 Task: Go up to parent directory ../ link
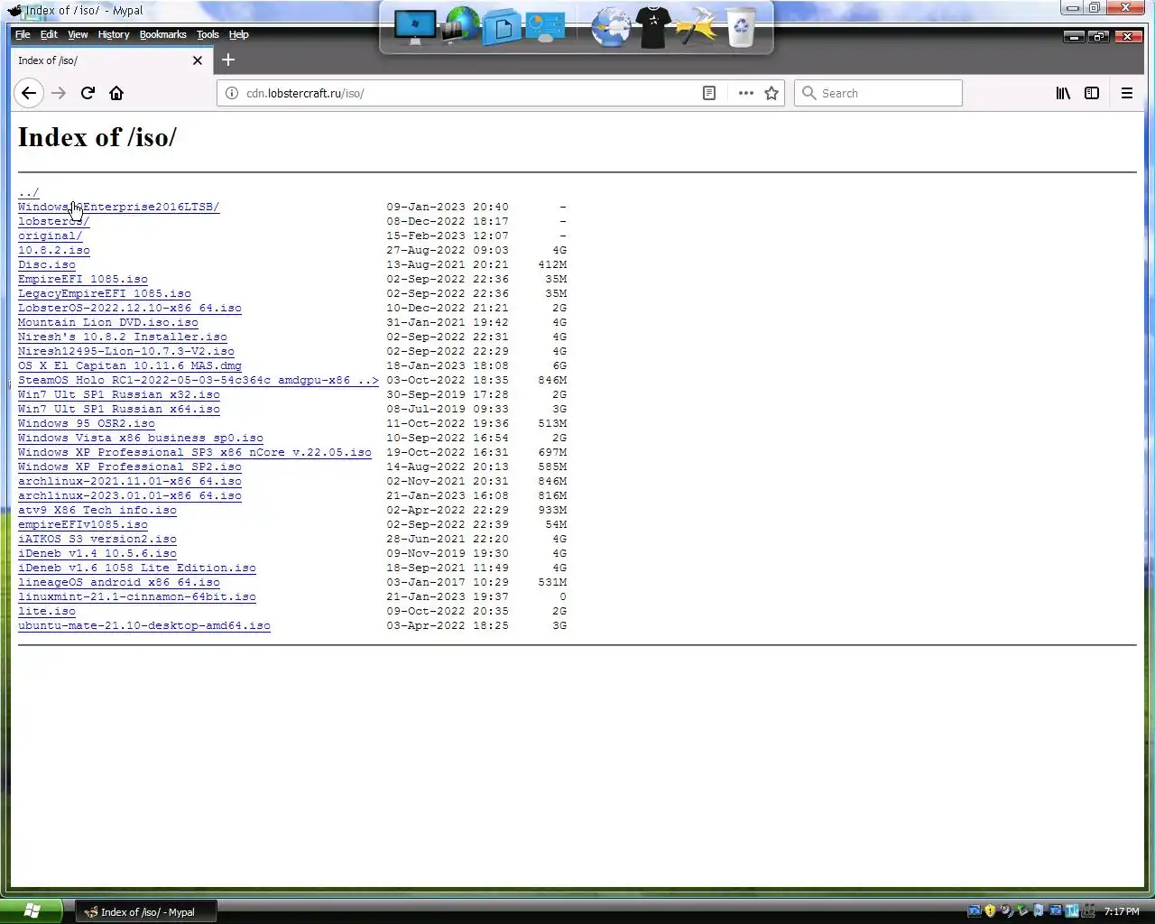pyautogui.click(x=29, y=192)
